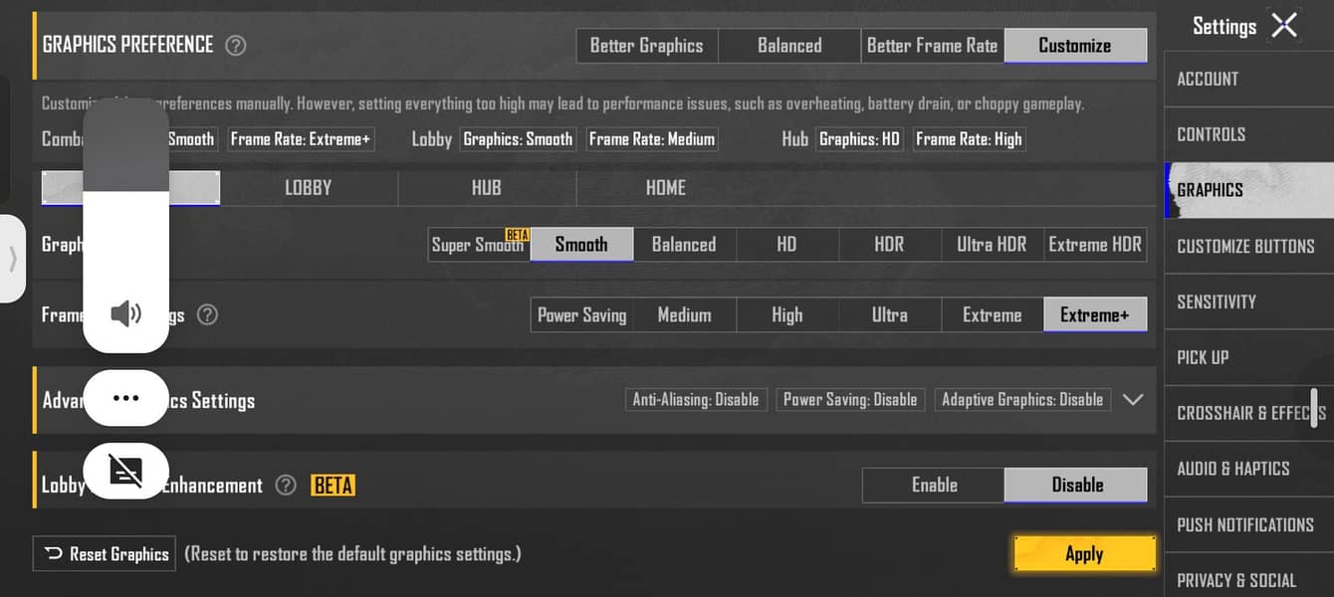Click the yellow Apply button
Screen dimensions: 1334x597
coord(1084,554)
